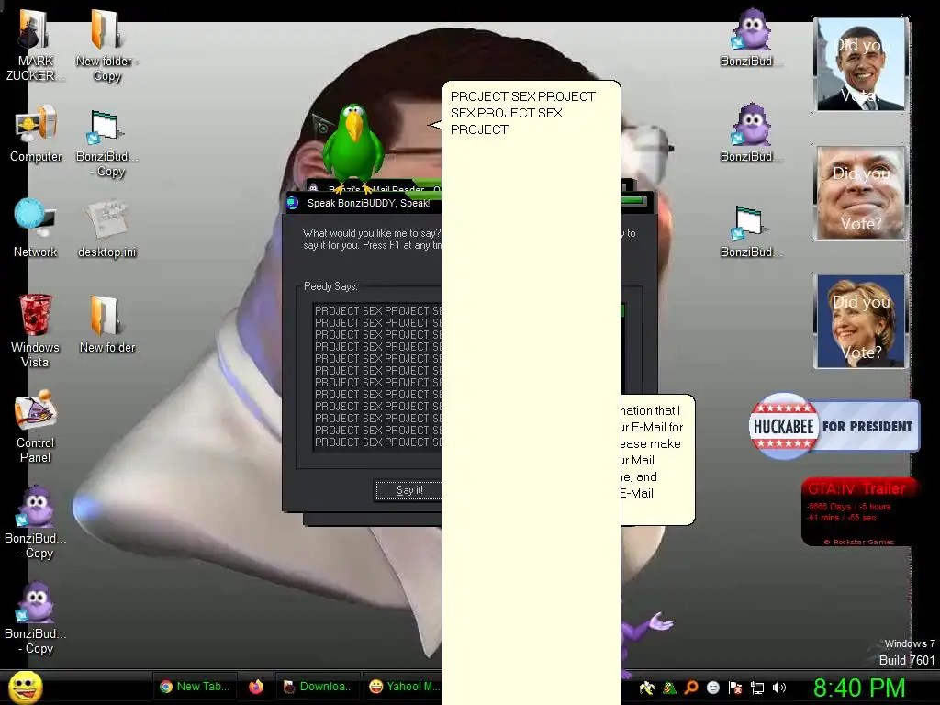Image resolution: width=940 pixels, height=705 pixels.
Task: Switch to the Yahoo! M... taskbar button
Action: [403, 687]
